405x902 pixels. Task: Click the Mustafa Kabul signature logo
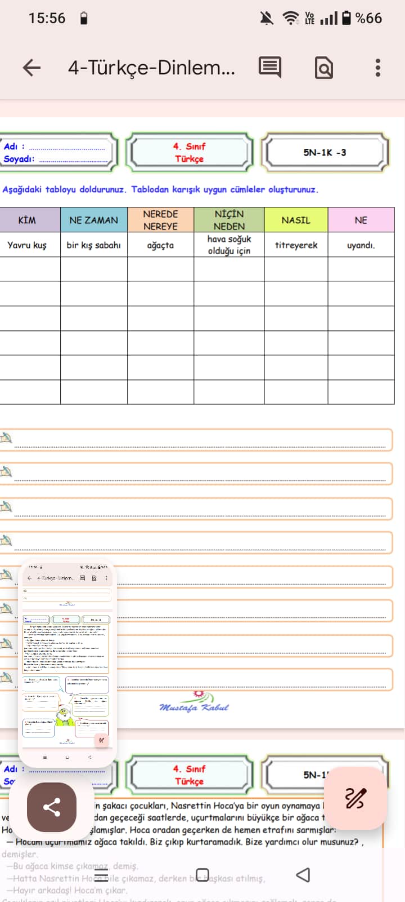tap(194, 702)
